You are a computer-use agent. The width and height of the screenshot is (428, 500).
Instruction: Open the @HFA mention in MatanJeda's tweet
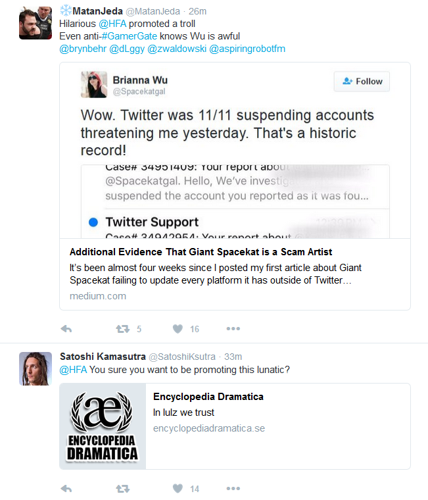pyautogui.click(x=112, y=24)
